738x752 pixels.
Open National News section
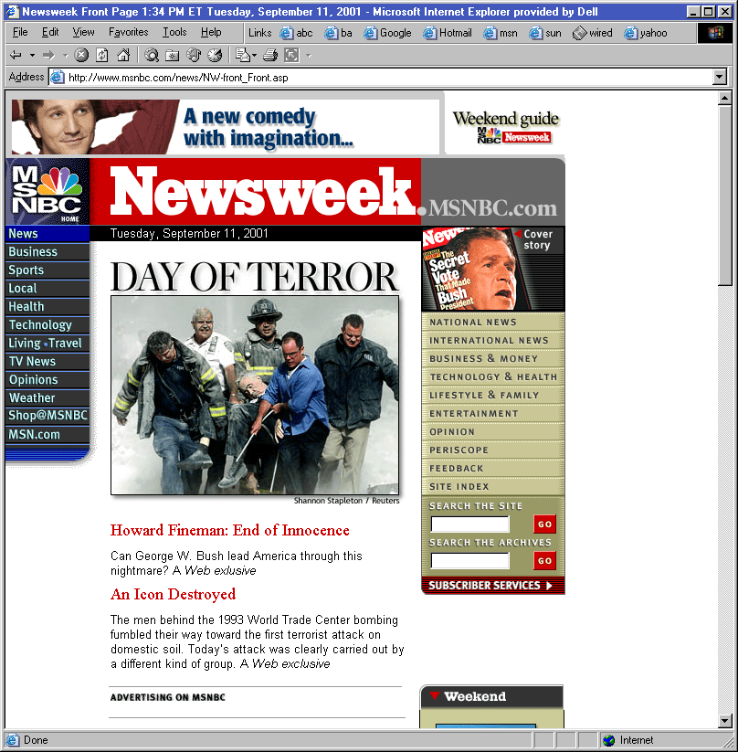tap(492, 323)
